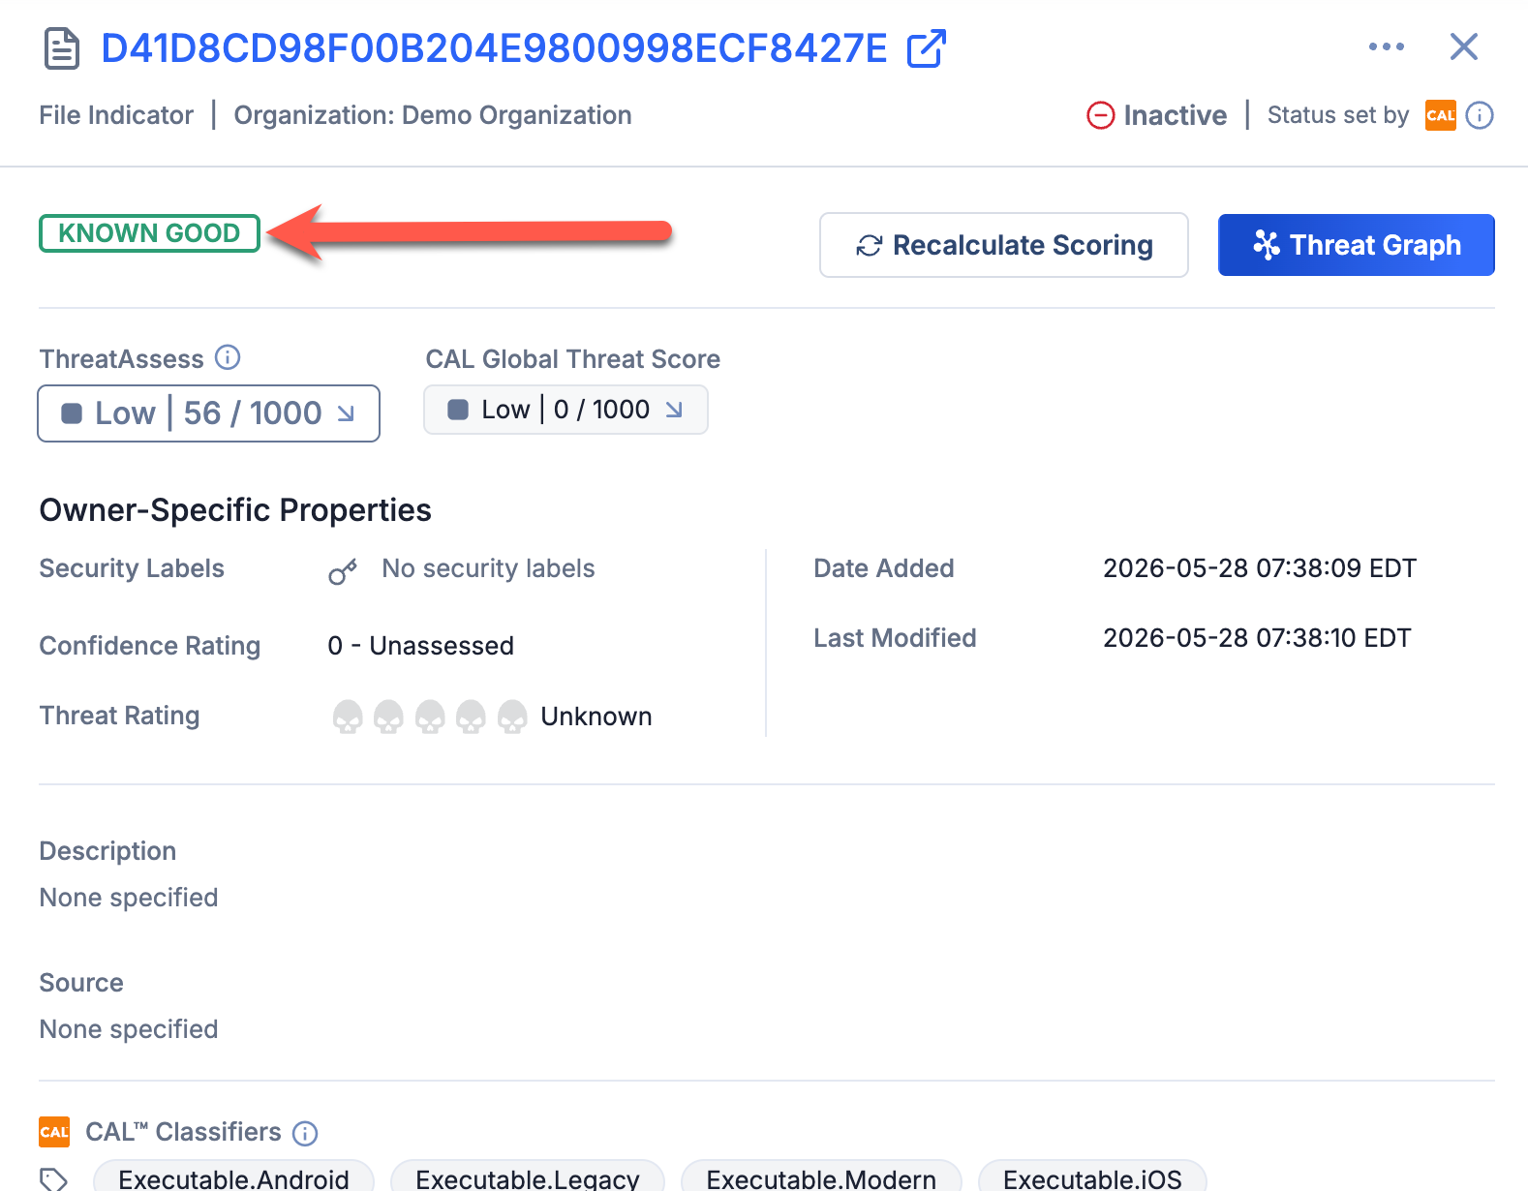The width and height of the screenshot is (1528, 1191).
Task: Set Threat Rating to four skulls
Action: pyautogui.click(x=471, y=718)
